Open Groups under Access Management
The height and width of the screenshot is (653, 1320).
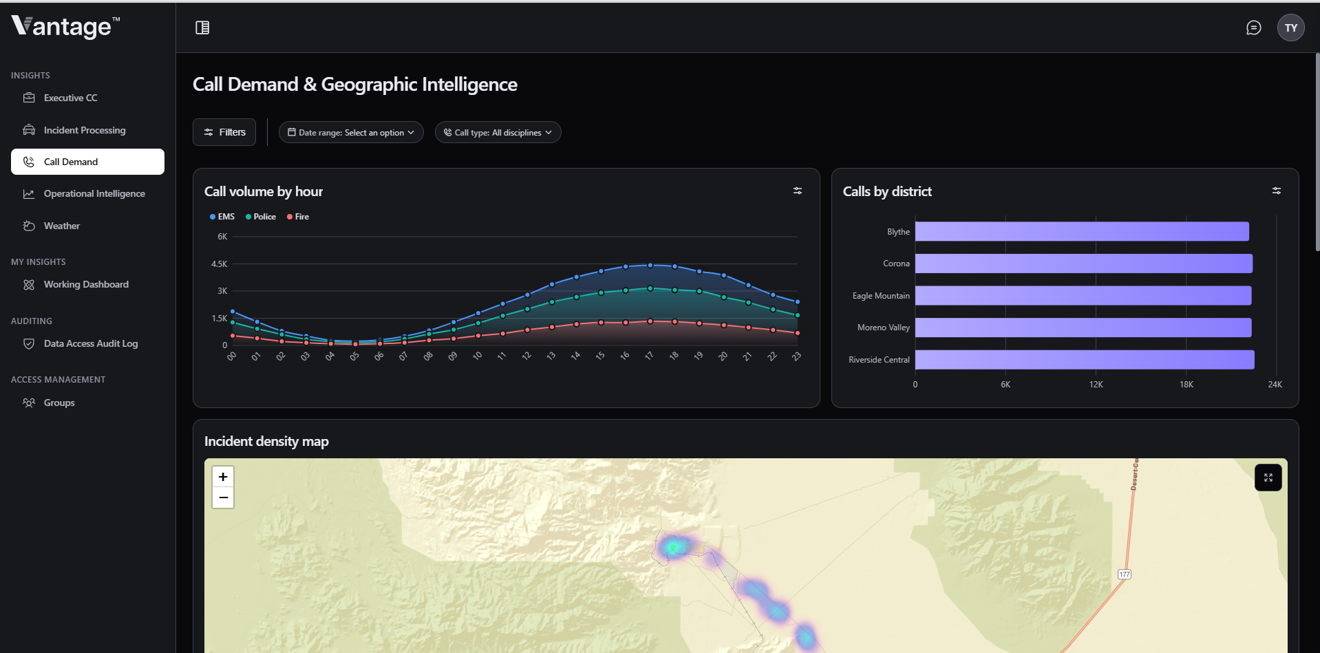tap(87, 403)
